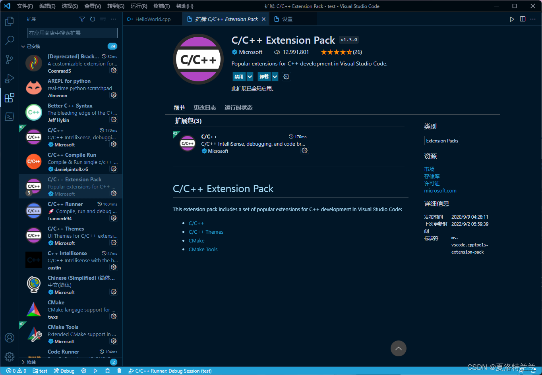Click the extension search input field
The width and height of the screenshot is (542, 375).
pyautogui.click(x=72, y=33)
